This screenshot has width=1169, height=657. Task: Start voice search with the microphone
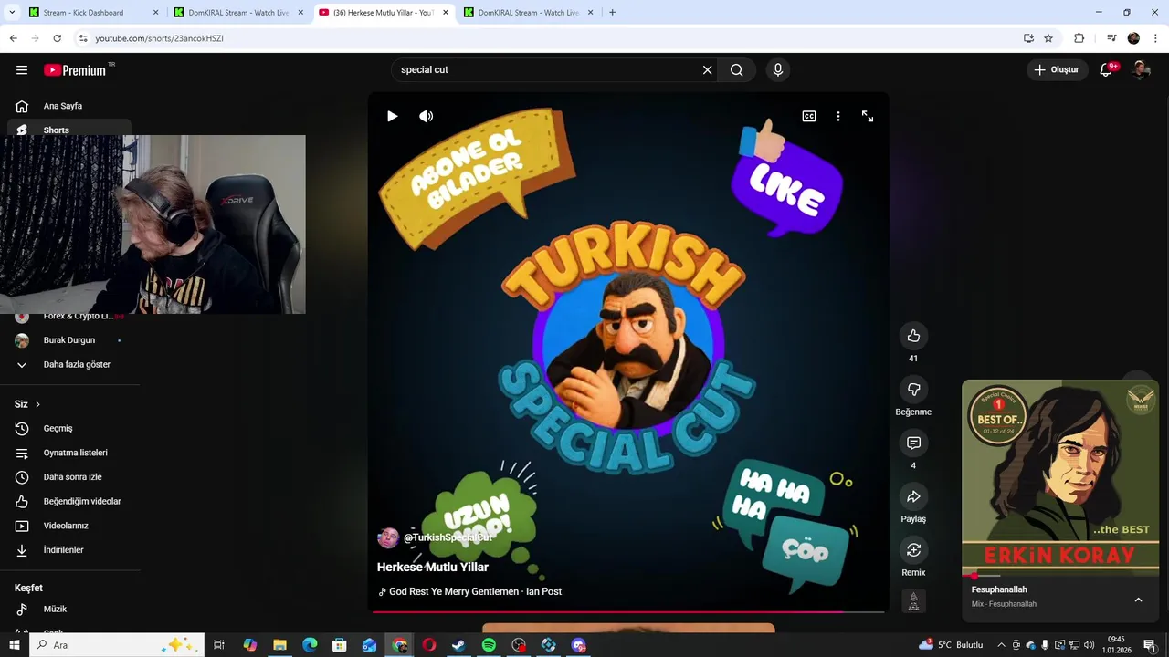point(778,69)
